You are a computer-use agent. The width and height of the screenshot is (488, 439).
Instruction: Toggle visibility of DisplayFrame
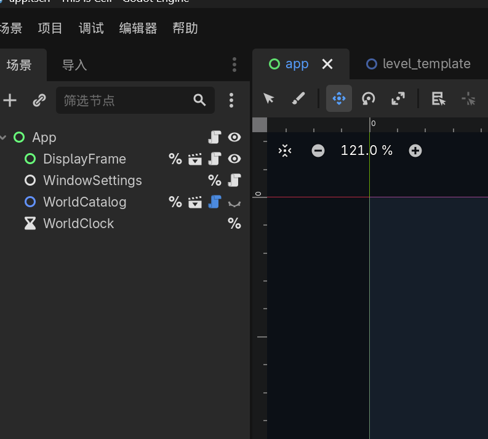point(234,159)
